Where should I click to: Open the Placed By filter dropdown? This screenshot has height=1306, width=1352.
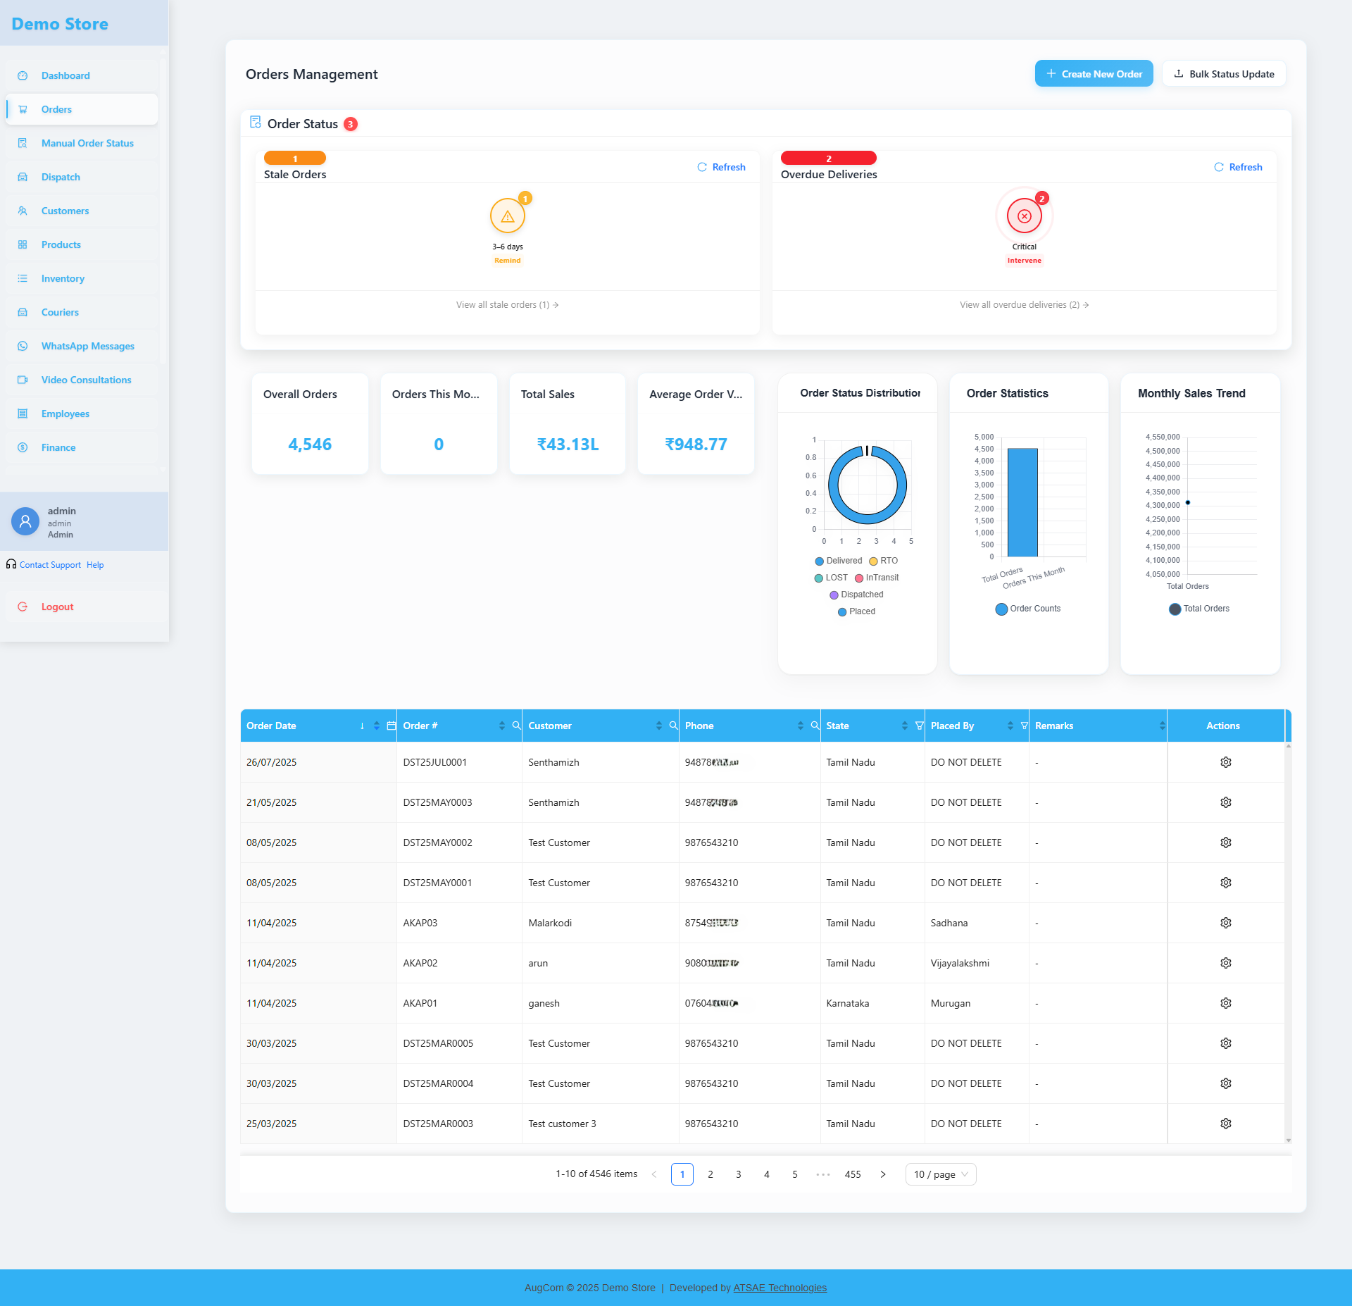pyautogui.click(x=1023, y=726)
